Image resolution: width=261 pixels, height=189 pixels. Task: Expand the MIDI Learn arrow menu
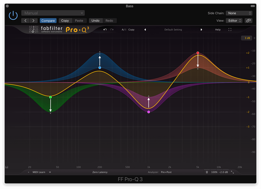(x=50, y=172)
